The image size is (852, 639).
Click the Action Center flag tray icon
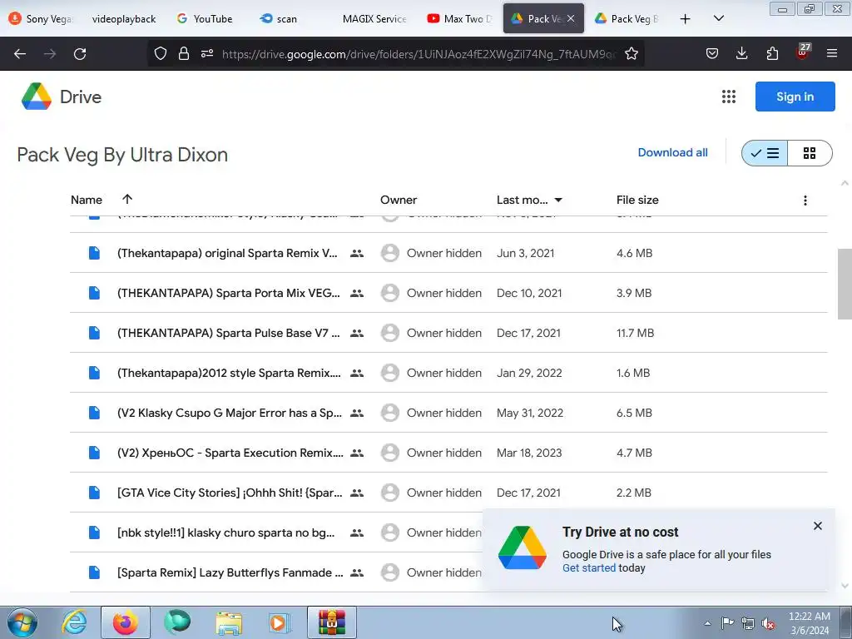point(727,623)
